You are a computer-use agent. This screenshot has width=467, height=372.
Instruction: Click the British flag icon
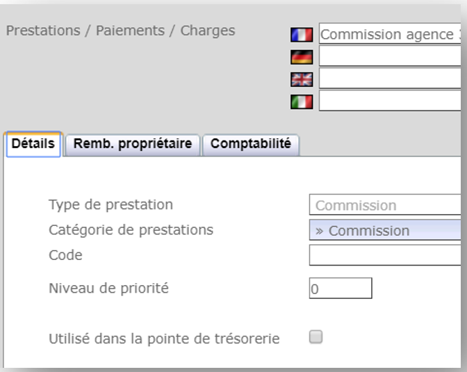pos(302,79)
